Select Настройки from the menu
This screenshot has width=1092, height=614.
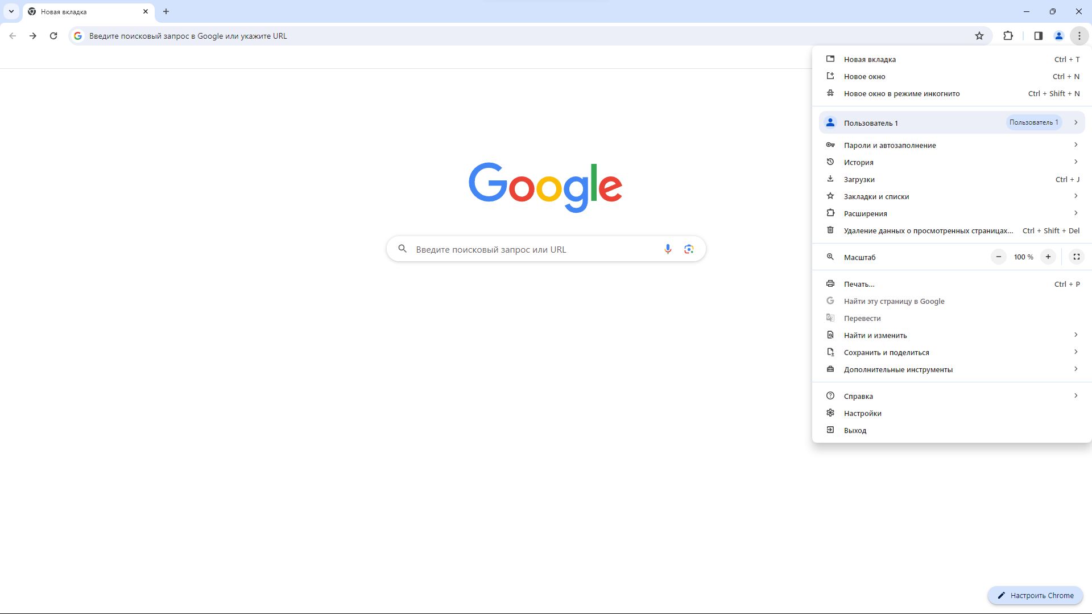point(862,413)
